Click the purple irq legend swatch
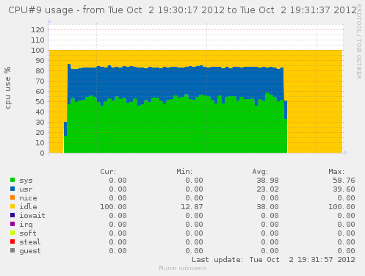The height and width of the screenshot is (276, 365). click(12, 224)
